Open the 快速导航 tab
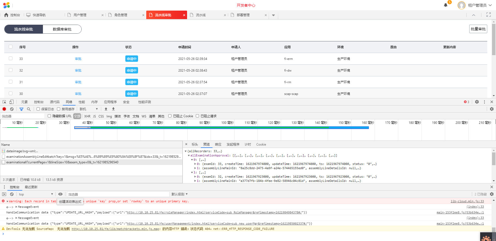The height and width of the screenshot is (241, 496). pos(36,15)
